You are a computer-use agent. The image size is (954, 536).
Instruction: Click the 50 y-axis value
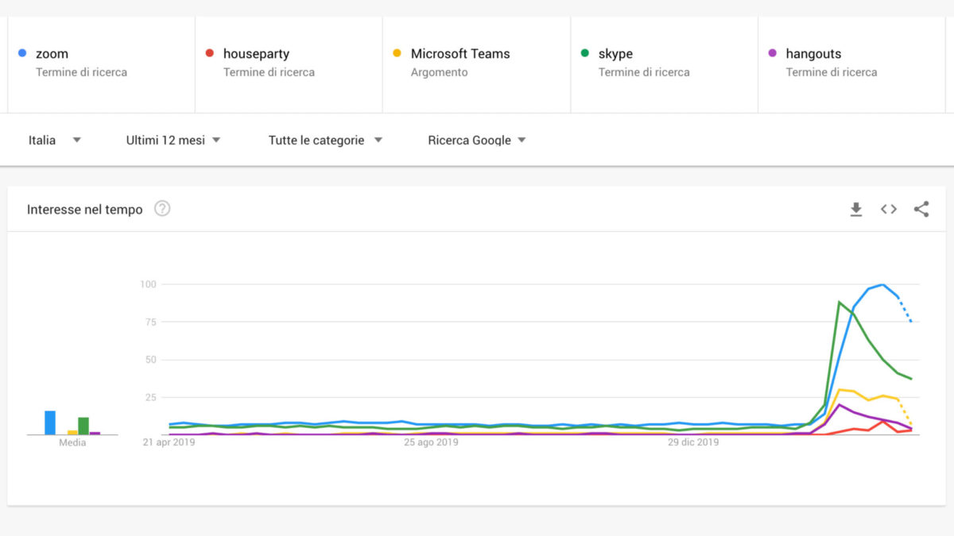coord(151,360)
